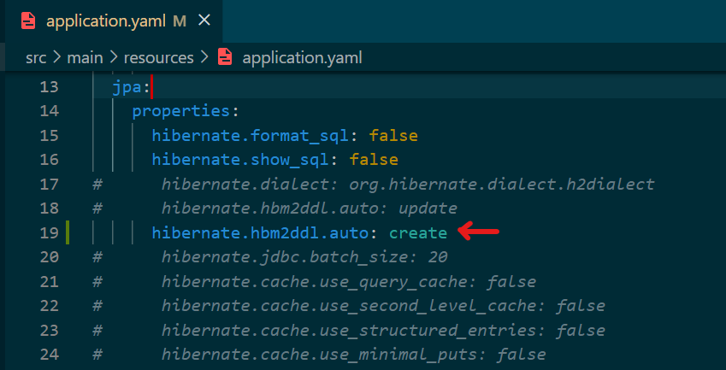The image size is (726, 370).
Task: Click the create value on line 19
Action: point(417,232)
